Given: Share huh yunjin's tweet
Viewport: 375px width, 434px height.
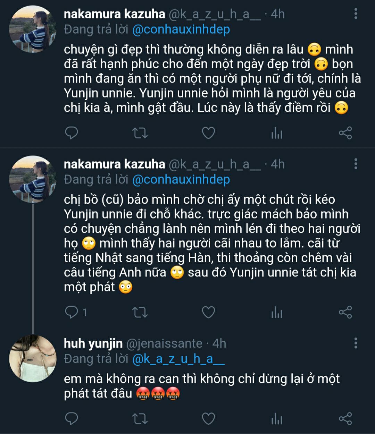Looking at the screenshot, I should coord(345,419).
